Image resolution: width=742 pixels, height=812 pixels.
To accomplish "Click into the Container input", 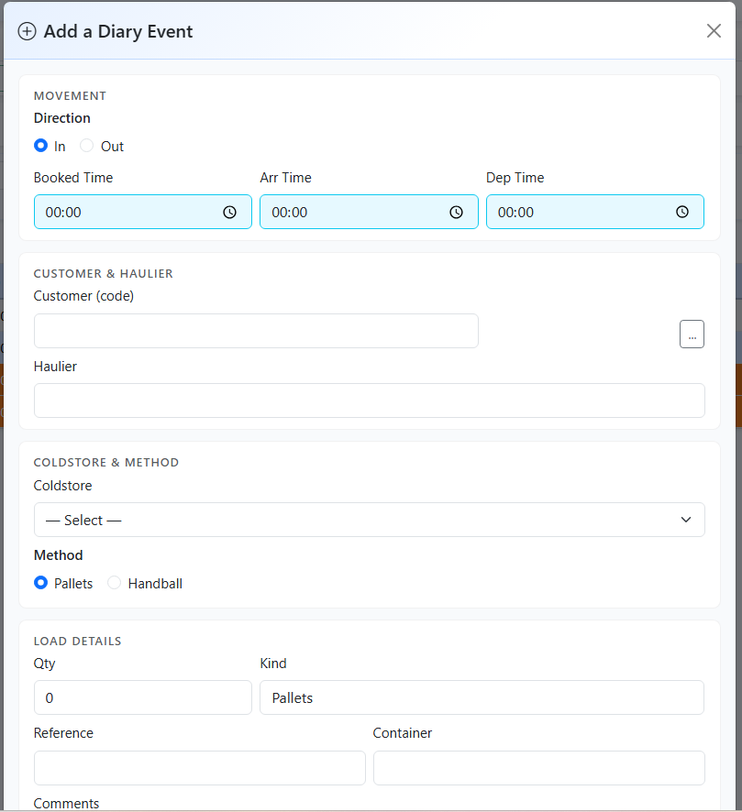I will [539, 768].
